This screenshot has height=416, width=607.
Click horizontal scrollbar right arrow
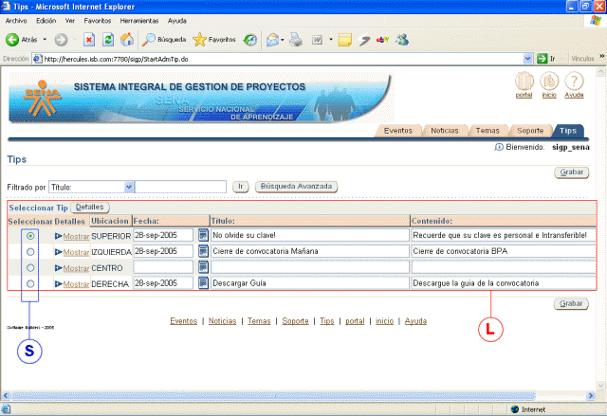coord(591,395)
